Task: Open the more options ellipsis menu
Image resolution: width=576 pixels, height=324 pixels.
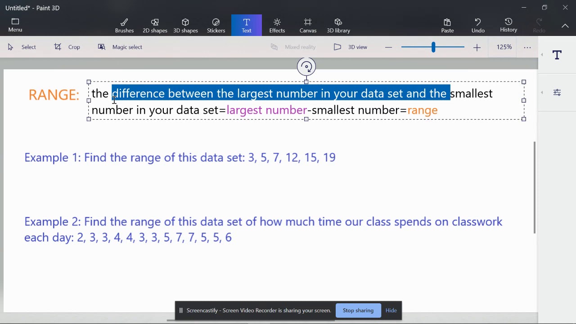Action: [527, 47]
